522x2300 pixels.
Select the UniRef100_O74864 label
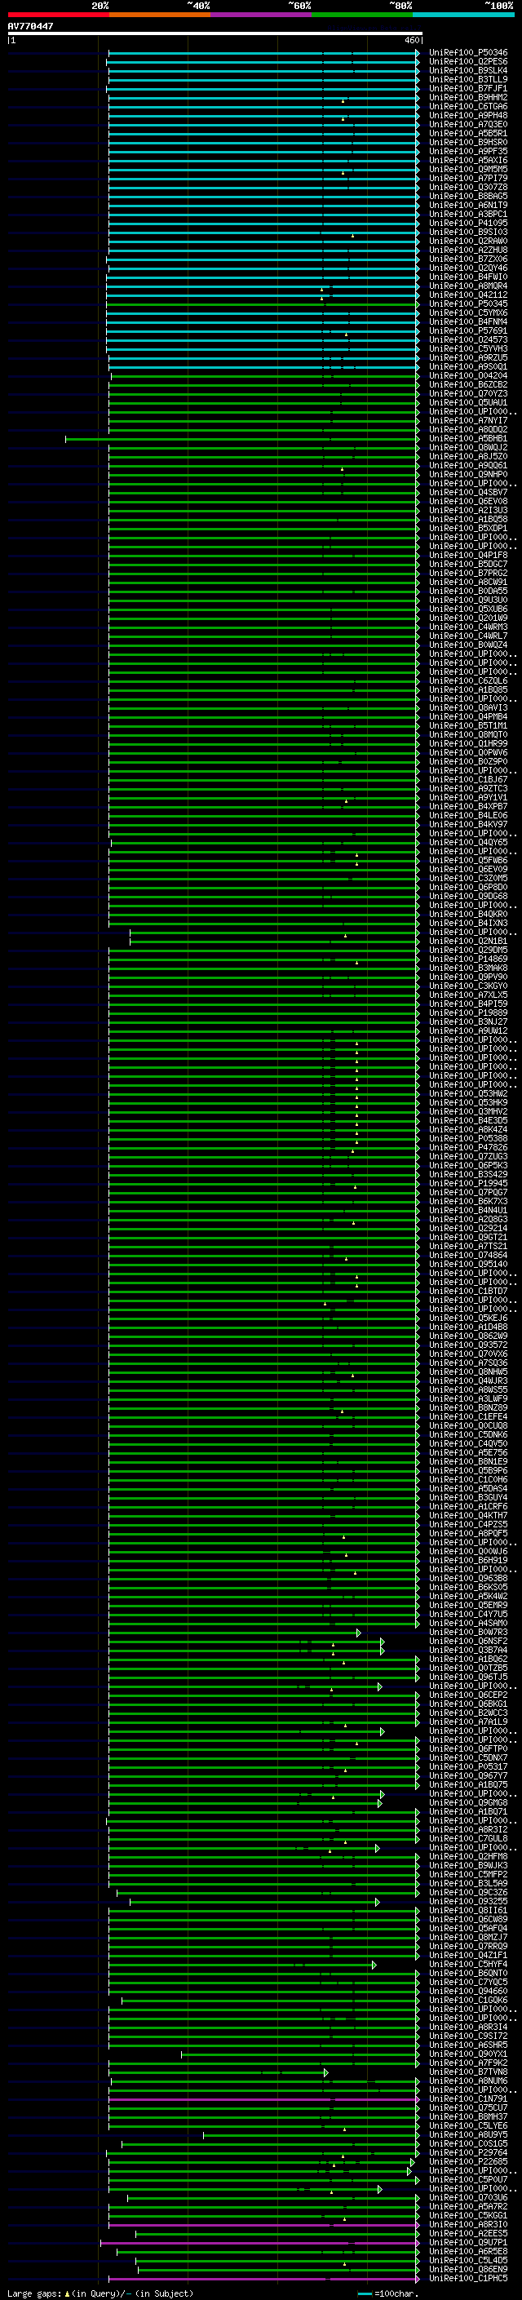tap(467, 1255)
